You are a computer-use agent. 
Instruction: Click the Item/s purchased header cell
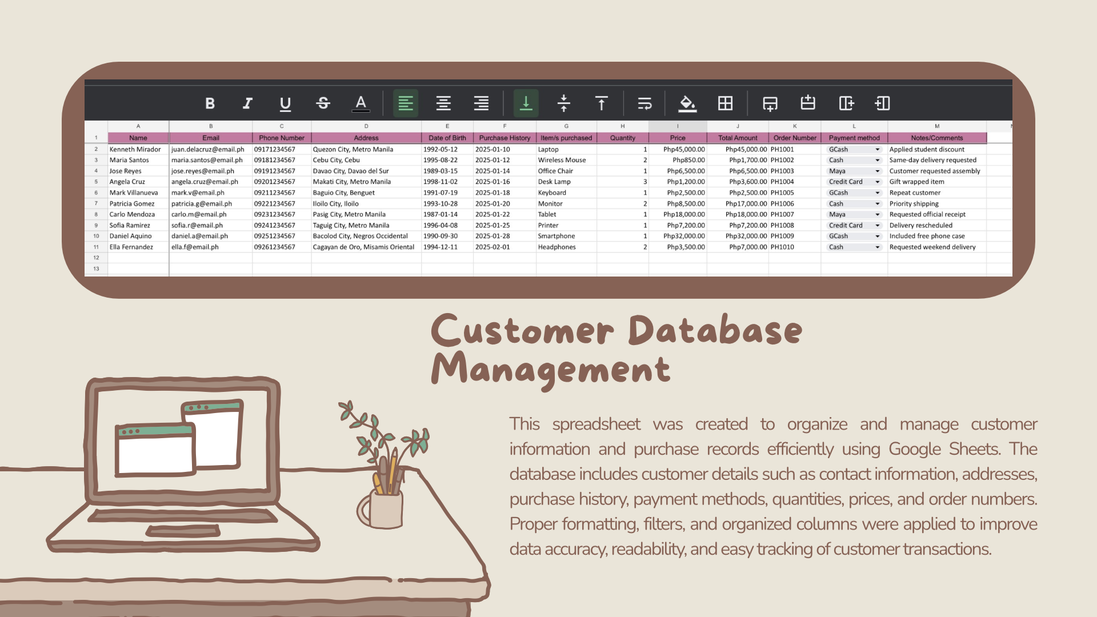566,138
